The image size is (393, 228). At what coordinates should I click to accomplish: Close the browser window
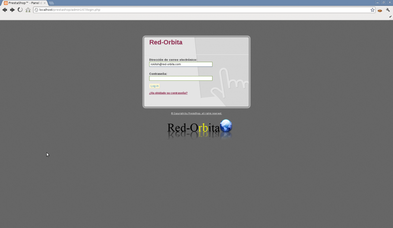[390, 2]
